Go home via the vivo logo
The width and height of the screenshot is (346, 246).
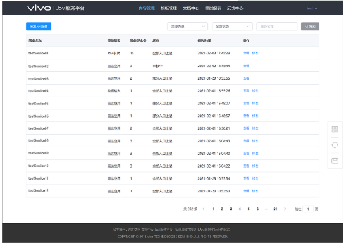[39, 8]
